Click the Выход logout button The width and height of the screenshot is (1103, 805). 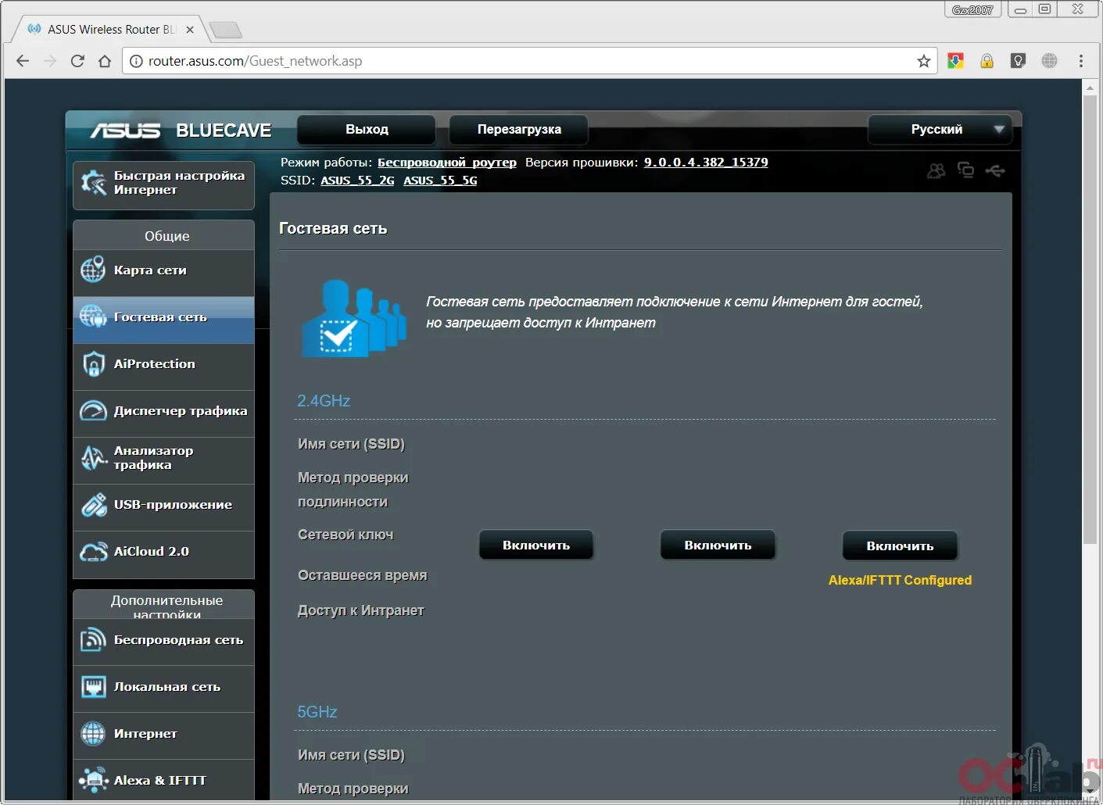coord(367,130)
